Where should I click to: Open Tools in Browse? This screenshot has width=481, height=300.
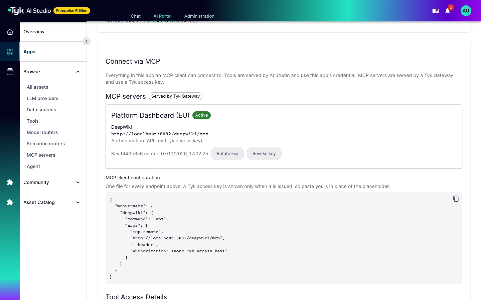tap(33, 121)
